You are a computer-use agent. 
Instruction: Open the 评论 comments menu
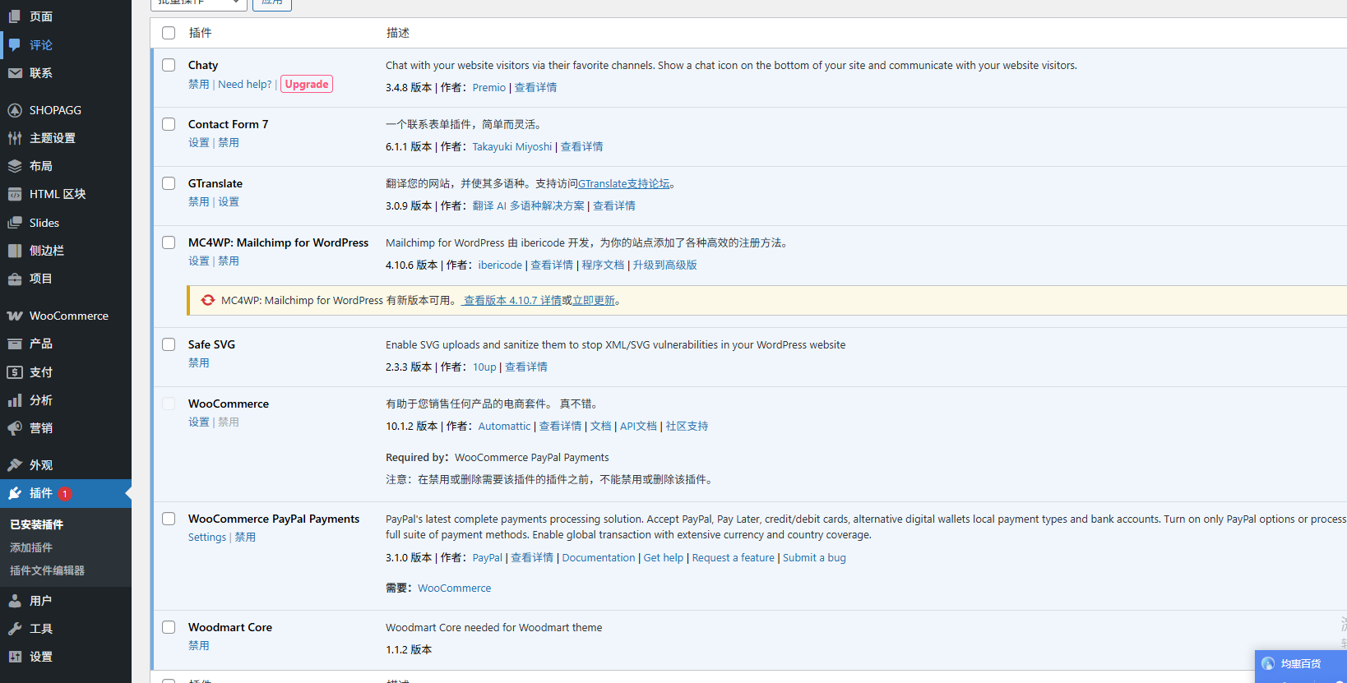click(x=66, y=45)
